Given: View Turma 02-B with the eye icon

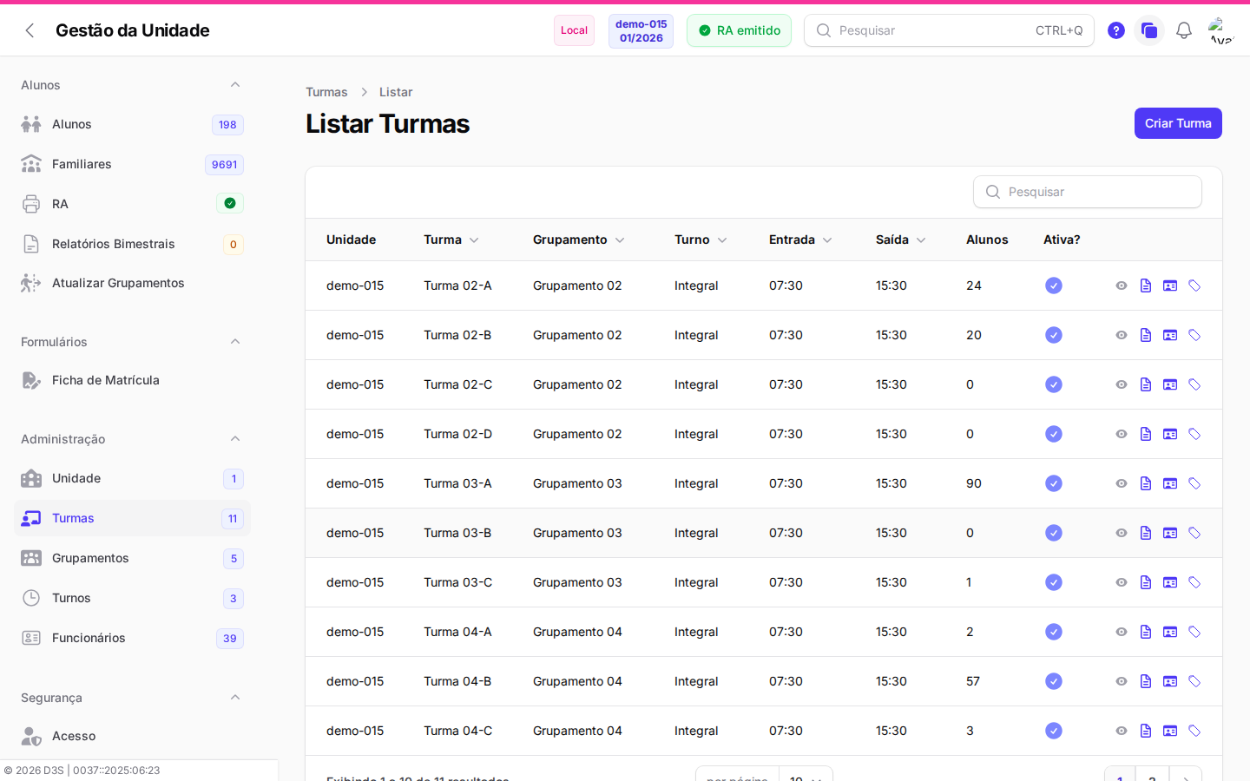Looking at the screenshot, I should [x=1122, y=335].
